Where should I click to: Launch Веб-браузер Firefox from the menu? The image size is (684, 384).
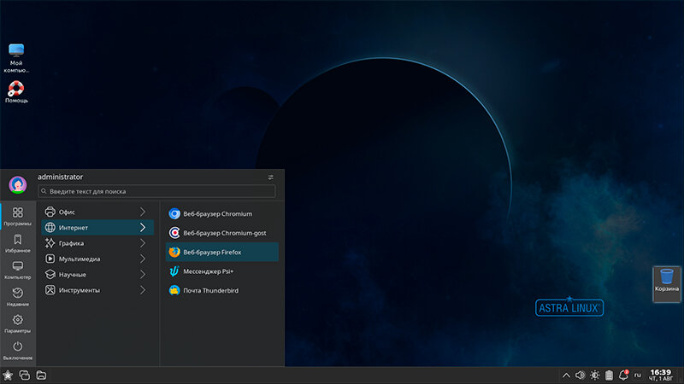222,252
